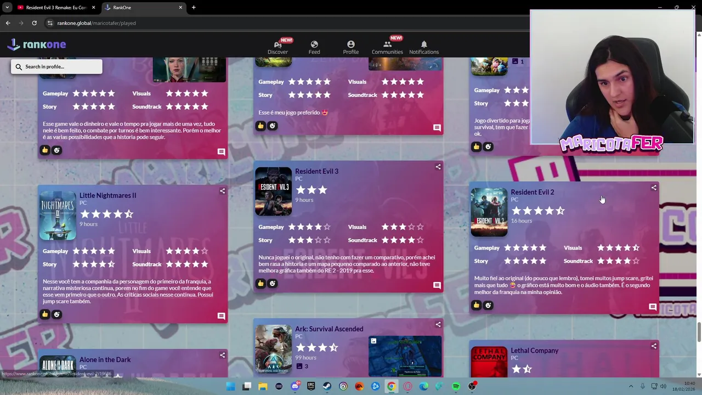The width and height of the screenshot is (702, 395).
Task: Go back in browser history
Action: point(8,23)
